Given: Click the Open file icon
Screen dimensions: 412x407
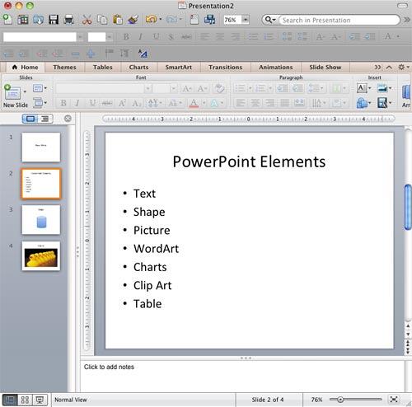Looking at the screenshot, I should (38, 20).
